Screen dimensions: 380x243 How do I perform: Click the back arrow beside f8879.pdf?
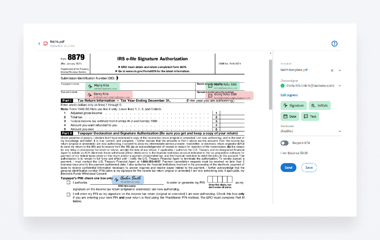coord(39,44)
